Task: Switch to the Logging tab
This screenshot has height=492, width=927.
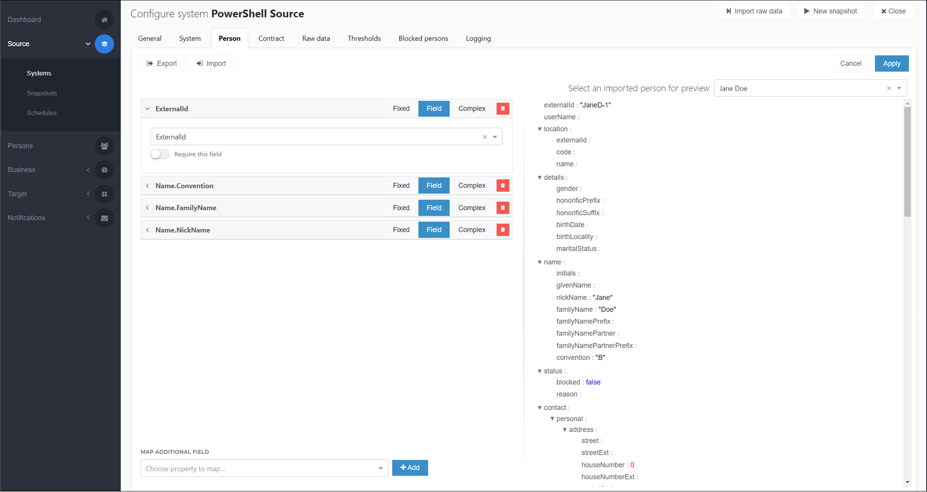Action: pos(478,39)
